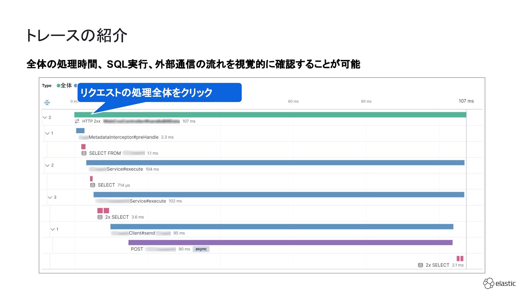Collapse the top HTTP 2xx row chevron
The image size is (524, 294).
[x=45, y=117]
